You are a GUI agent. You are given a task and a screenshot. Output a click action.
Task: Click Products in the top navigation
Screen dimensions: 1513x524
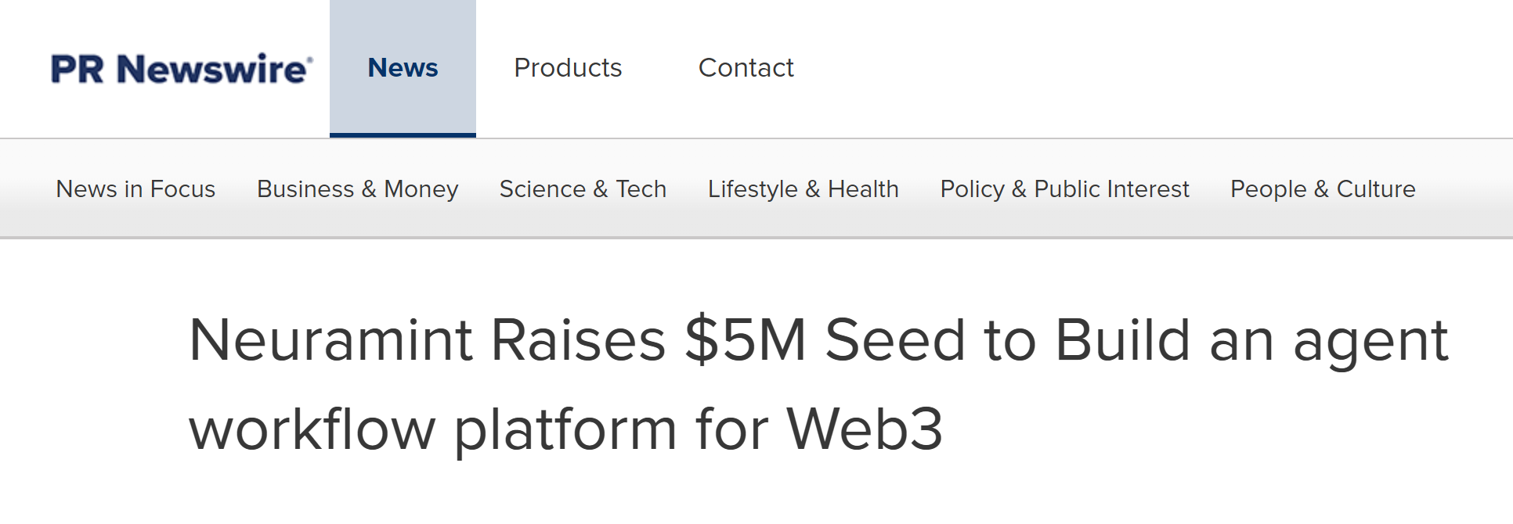[x=568, y=68]
